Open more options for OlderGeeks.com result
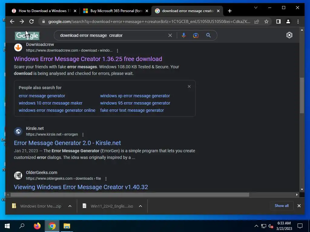This screenshot has width=310, height=232. pos(106,179)
